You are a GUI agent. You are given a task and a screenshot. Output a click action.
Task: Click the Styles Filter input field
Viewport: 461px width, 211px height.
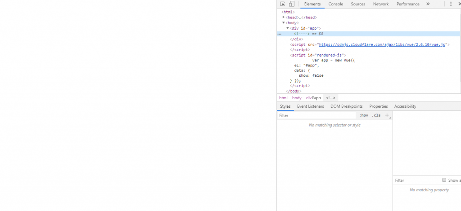(x=316, y=115)
